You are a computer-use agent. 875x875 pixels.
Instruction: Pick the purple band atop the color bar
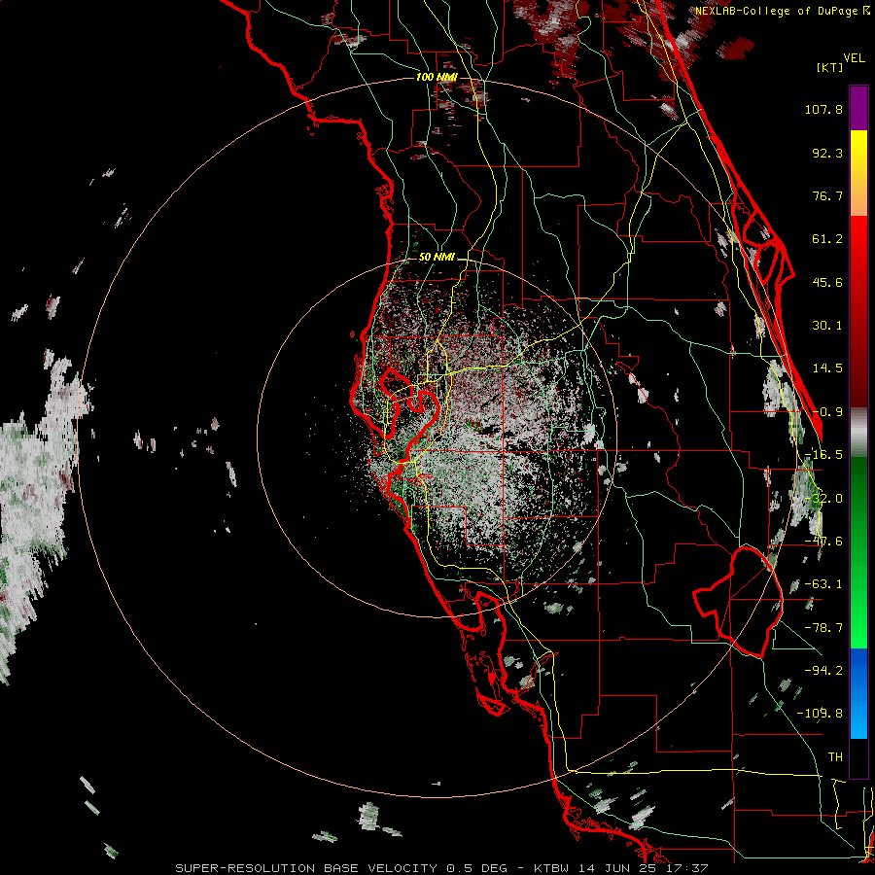coord(858,108)
